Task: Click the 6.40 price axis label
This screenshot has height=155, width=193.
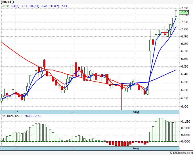Action: click(x=185, y=74)
